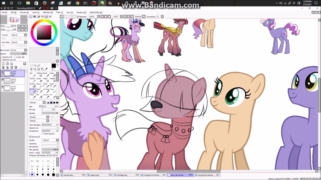The height and width of the screenshot is (180, 321).
Task: Select the Pen brush tool
Action: click(32, 74)
